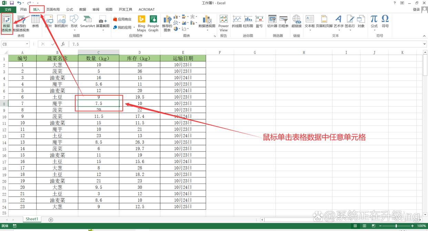428x231 pixels.
Task: Save the workbook from quick access toolbar
Action: (x=11, y=3)
